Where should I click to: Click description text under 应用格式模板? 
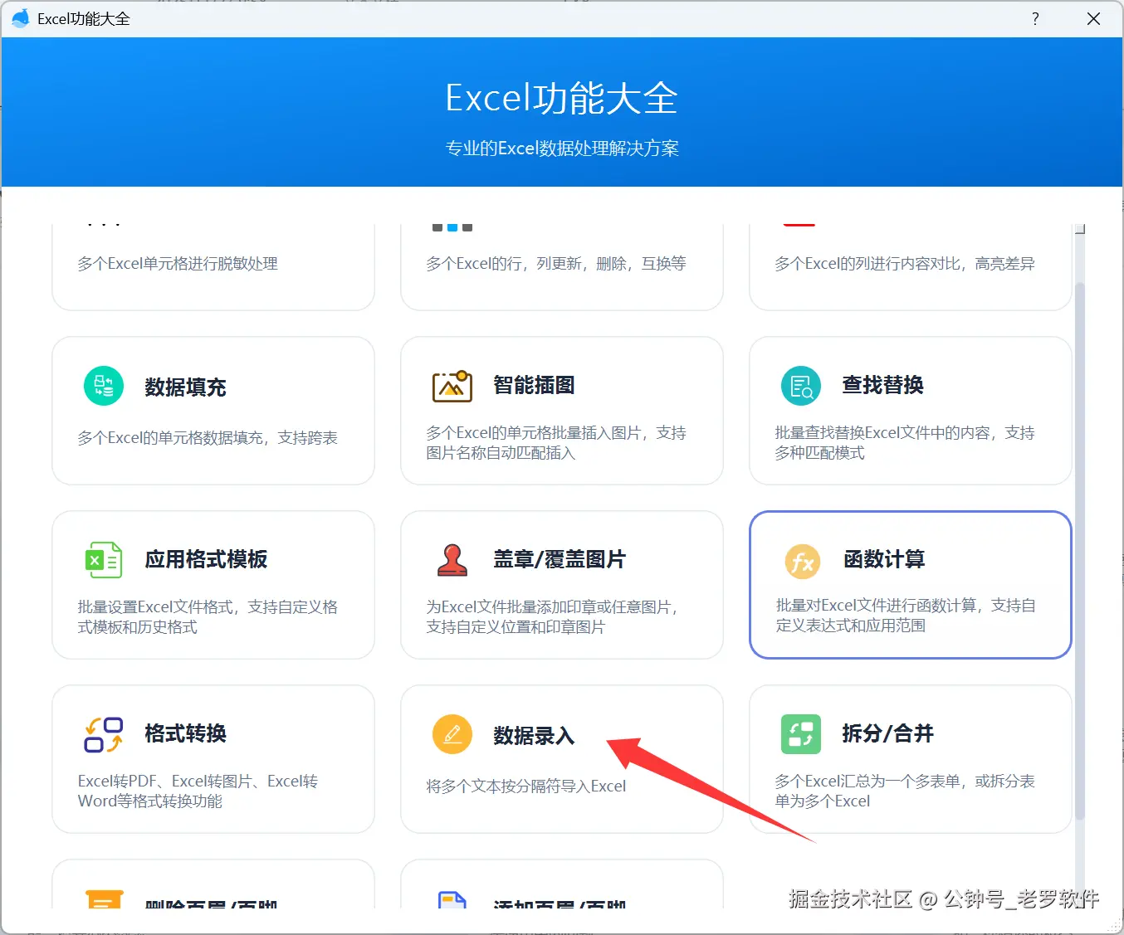(208, 617)
